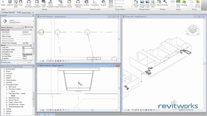
Task: Open Materials settings
Action: [10, 3]
